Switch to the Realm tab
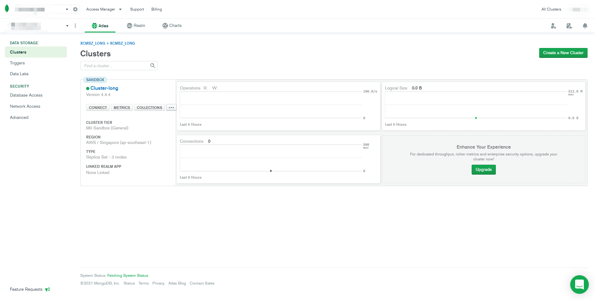This screenshot has height=300, width=595. pyautogui.click(x=136, y=26)
